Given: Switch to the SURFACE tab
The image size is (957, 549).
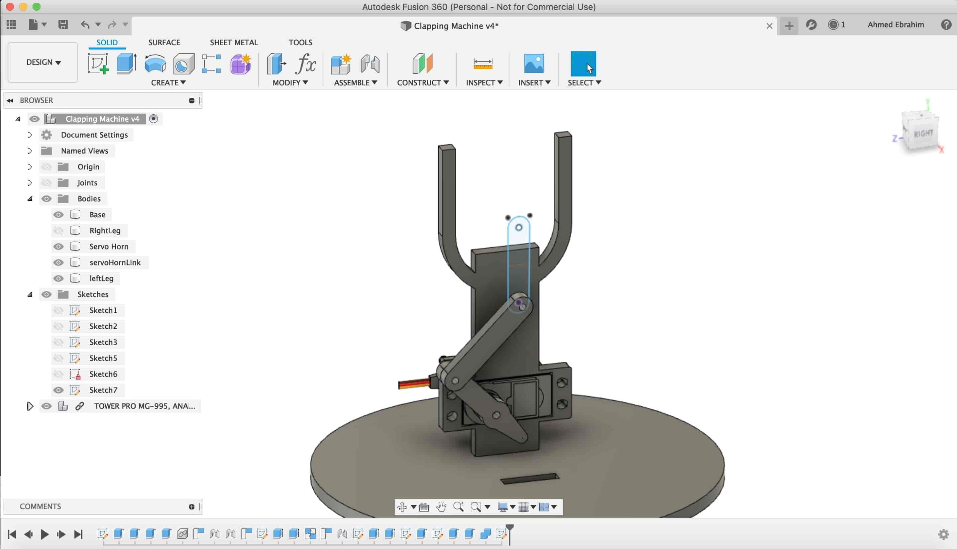Looking at the screenshot, I should [x=164, y=42].
